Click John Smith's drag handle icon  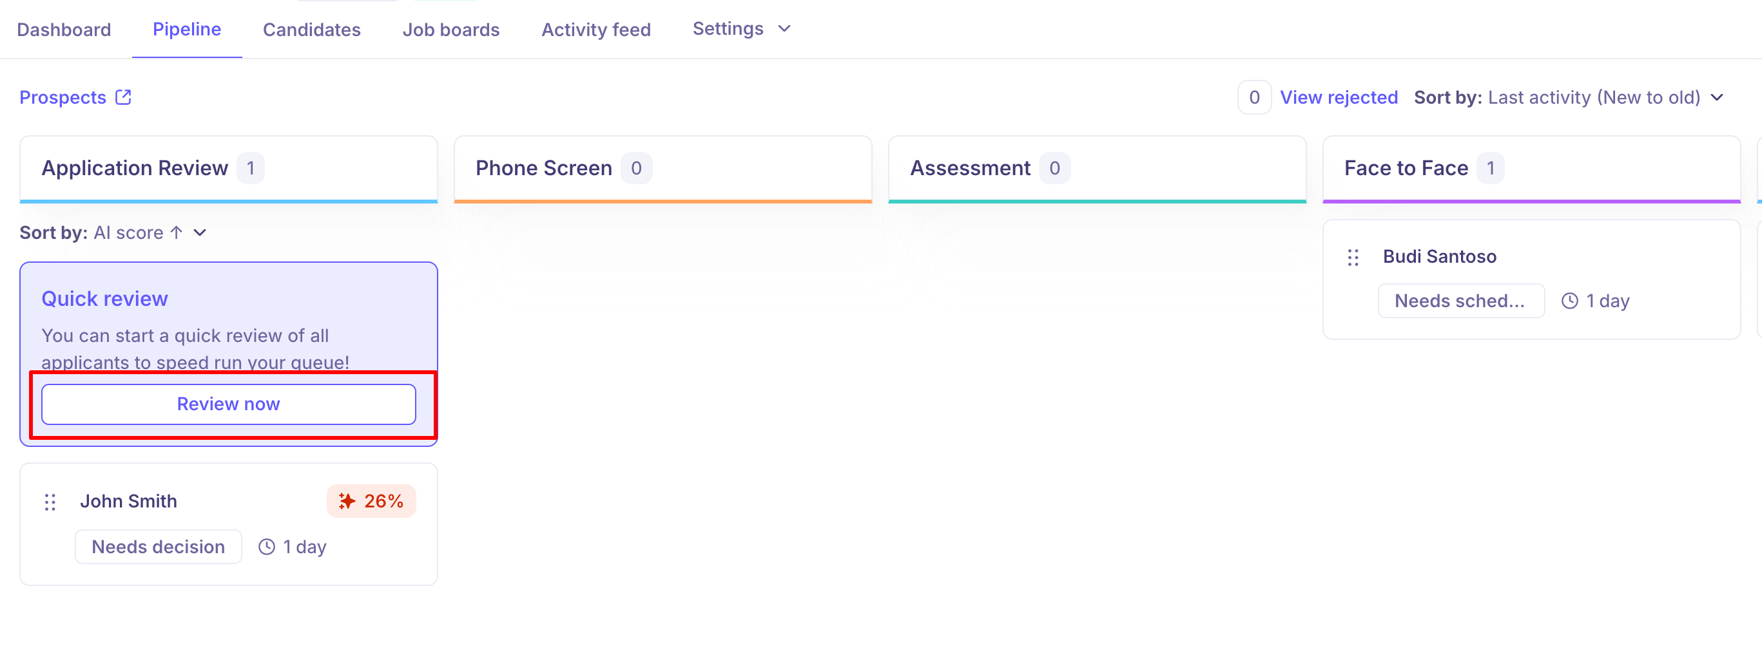click(x=50, y=502)
